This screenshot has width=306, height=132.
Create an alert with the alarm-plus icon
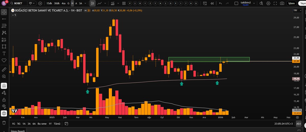pyautogui.click(x=205, y=3)
